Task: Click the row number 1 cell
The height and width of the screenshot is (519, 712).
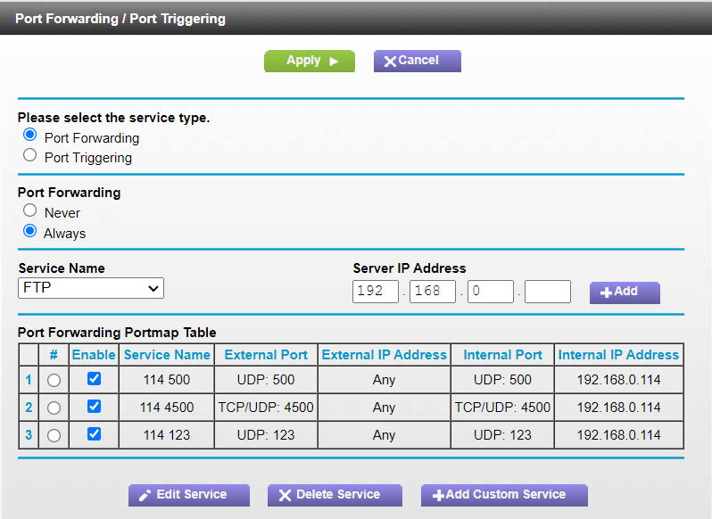Action: [29, 380]
